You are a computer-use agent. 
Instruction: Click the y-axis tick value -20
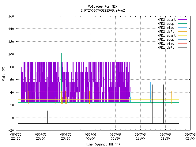pos(11,130)
